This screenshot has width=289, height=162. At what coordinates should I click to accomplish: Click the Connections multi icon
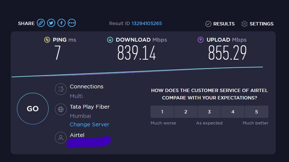click(61, 89)
